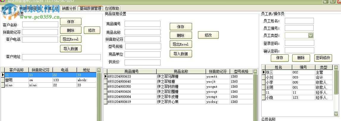Screen dimensions: 341x121
Task: Click product table 商品编号 column header
Action: point(132,71)
